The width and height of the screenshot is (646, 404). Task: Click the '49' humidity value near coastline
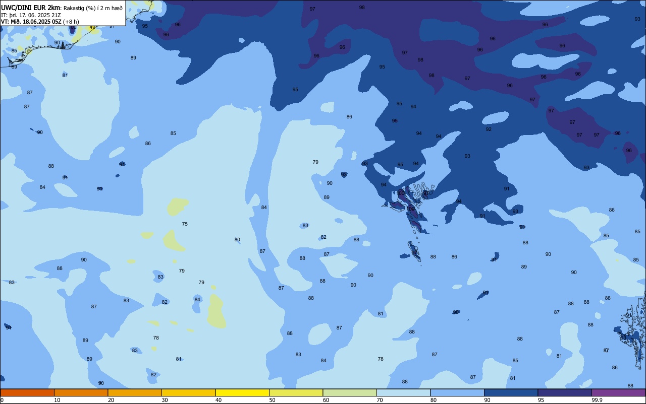click(x=92, y=27)
